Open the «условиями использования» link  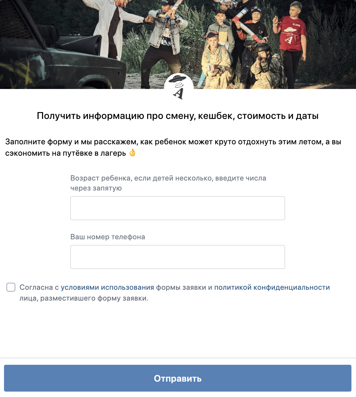107,287
